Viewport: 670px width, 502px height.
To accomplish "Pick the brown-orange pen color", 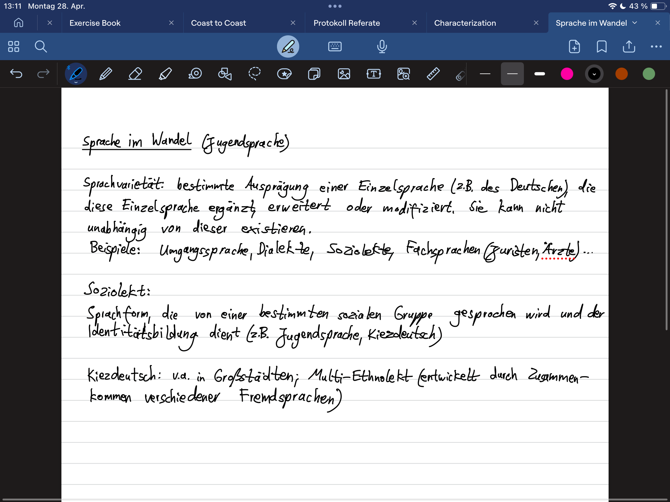I will point(622,74).
